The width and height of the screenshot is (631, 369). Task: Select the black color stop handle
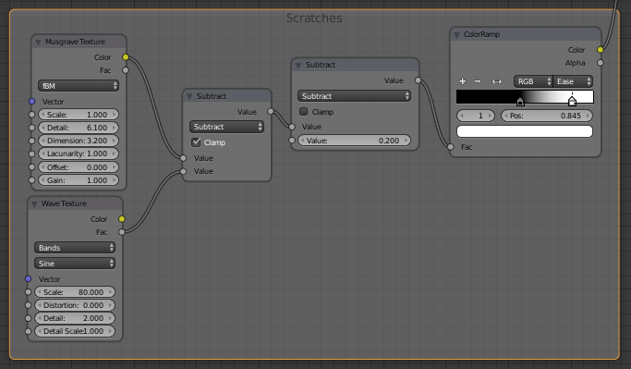pyautogui.click(x=520, y=101)
